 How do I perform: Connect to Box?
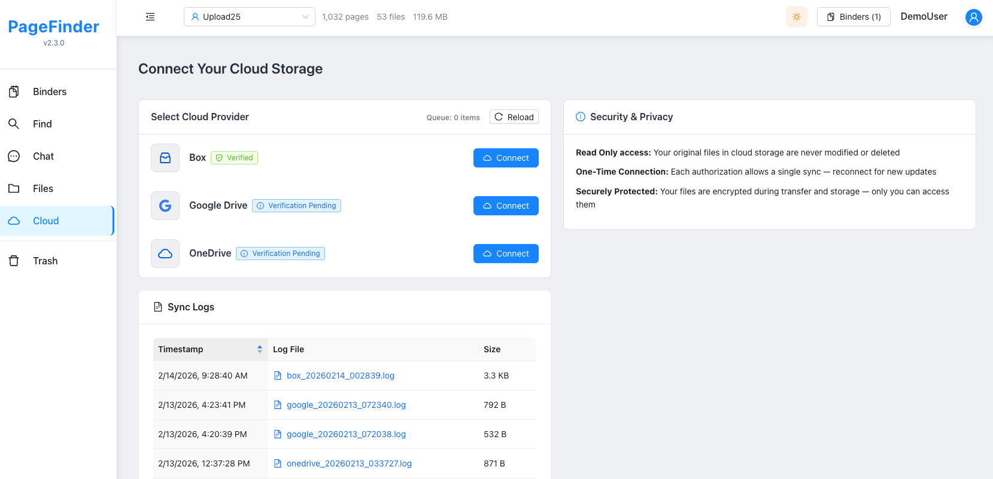coord(506,158)
